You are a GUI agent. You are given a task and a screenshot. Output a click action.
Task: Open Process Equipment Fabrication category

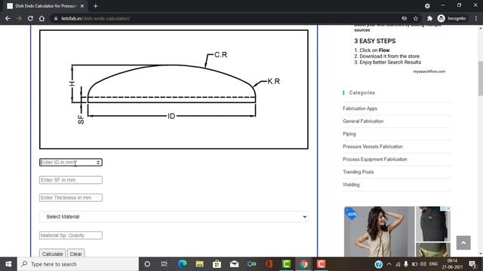click(x=375, y=159)
